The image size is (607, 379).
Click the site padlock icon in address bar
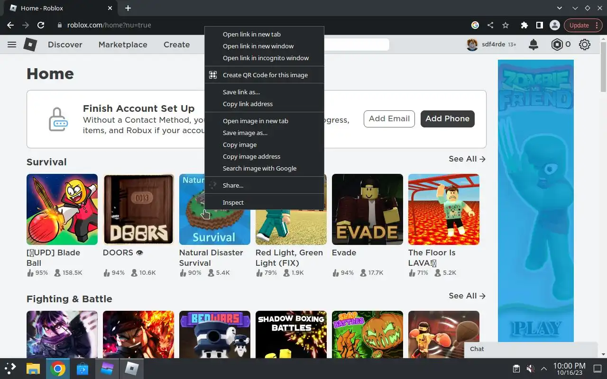click(59, 25)
